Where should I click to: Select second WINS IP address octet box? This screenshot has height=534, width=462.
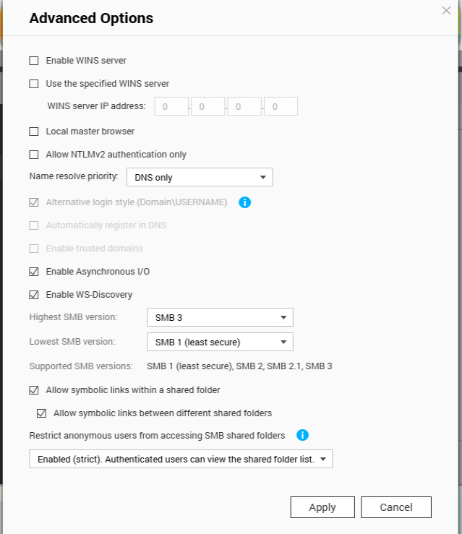(x=208, y=106)
